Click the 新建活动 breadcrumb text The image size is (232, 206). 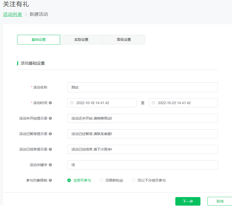click(x=39, y=14)
